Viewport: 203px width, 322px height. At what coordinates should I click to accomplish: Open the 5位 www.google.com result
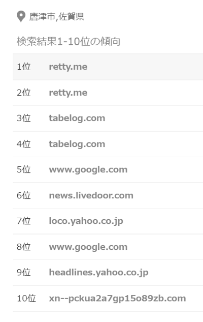pos(108,170)
